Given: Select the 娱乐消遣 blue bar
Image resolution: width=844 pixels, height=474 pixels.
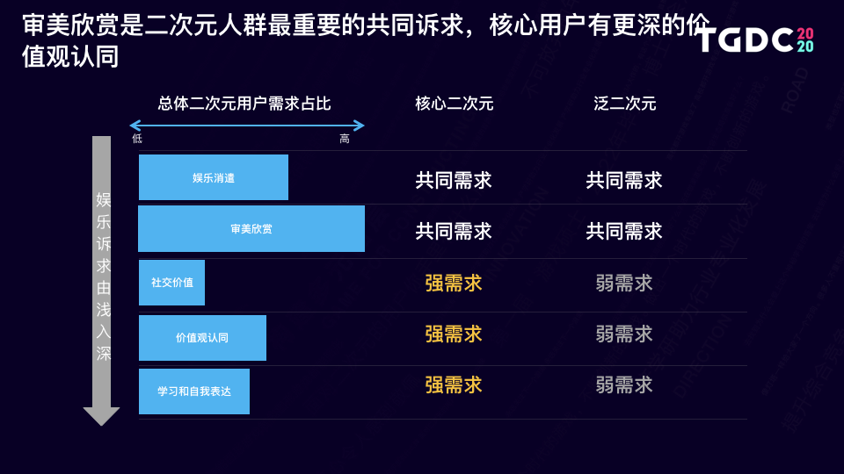Looking at the screenshot, I should pyautogui.click(x=214, y=177).
